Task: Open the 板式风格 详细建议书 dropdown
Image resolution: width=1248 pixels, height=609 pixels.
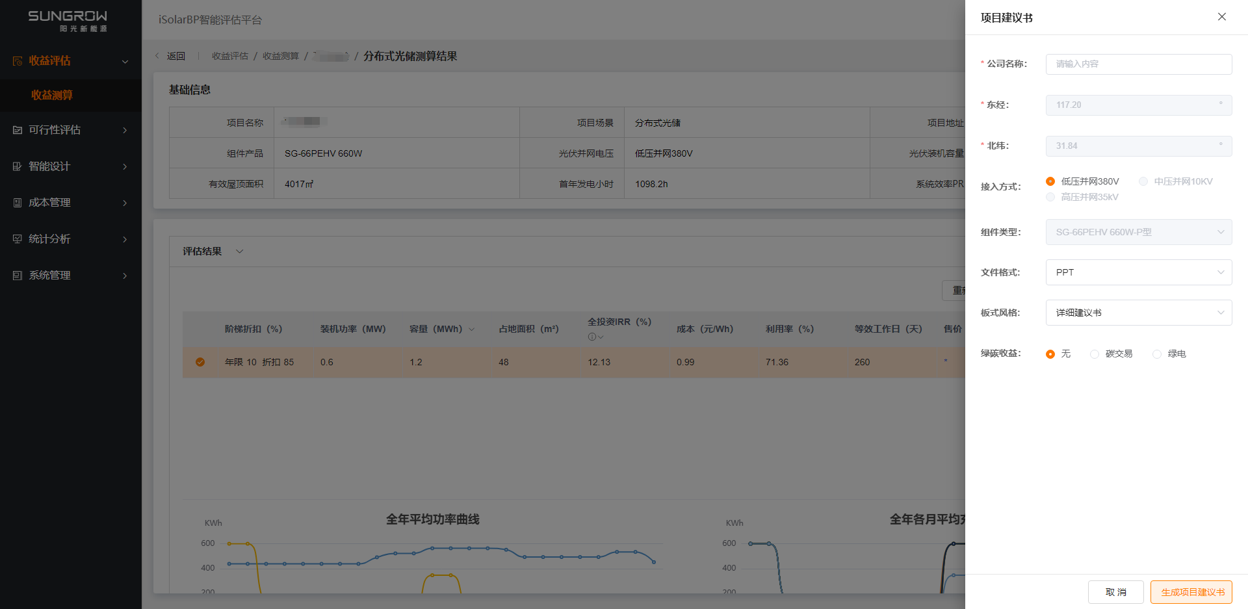Action: click(x=1138, y=313)
